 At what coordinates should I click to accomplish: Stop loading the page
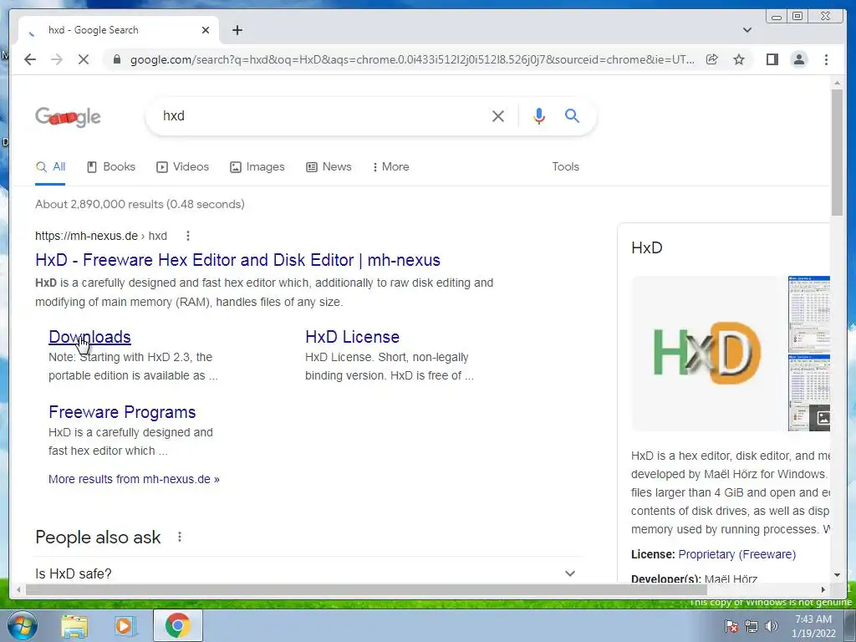tap(84, 59)
